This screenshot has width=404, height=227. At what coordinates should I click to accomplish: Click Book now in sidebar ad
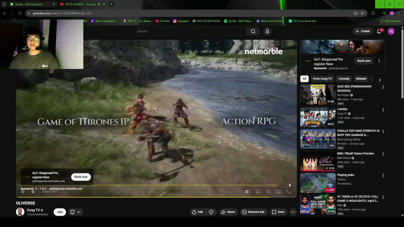(x=364, y=61)
